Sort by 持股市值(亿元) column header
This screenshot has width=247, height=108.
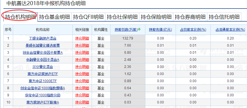[x=160, y=30]
